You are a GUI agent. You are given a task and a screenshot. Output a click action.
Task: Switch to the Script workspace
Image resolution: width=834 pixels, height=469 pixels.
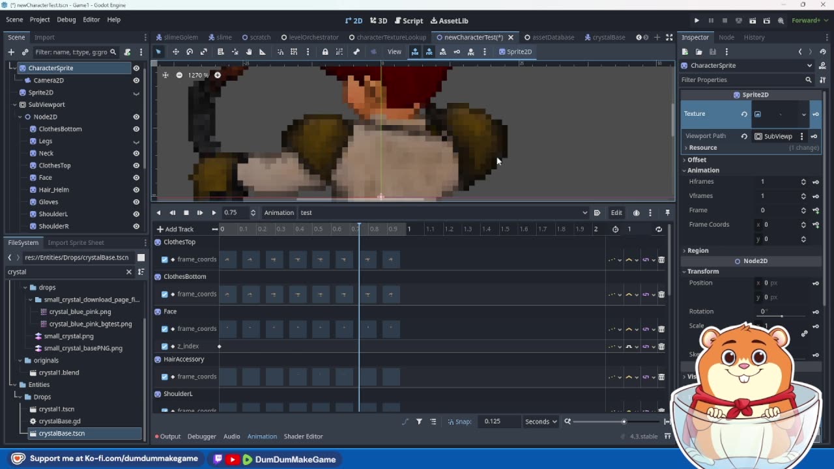[409, 20]
